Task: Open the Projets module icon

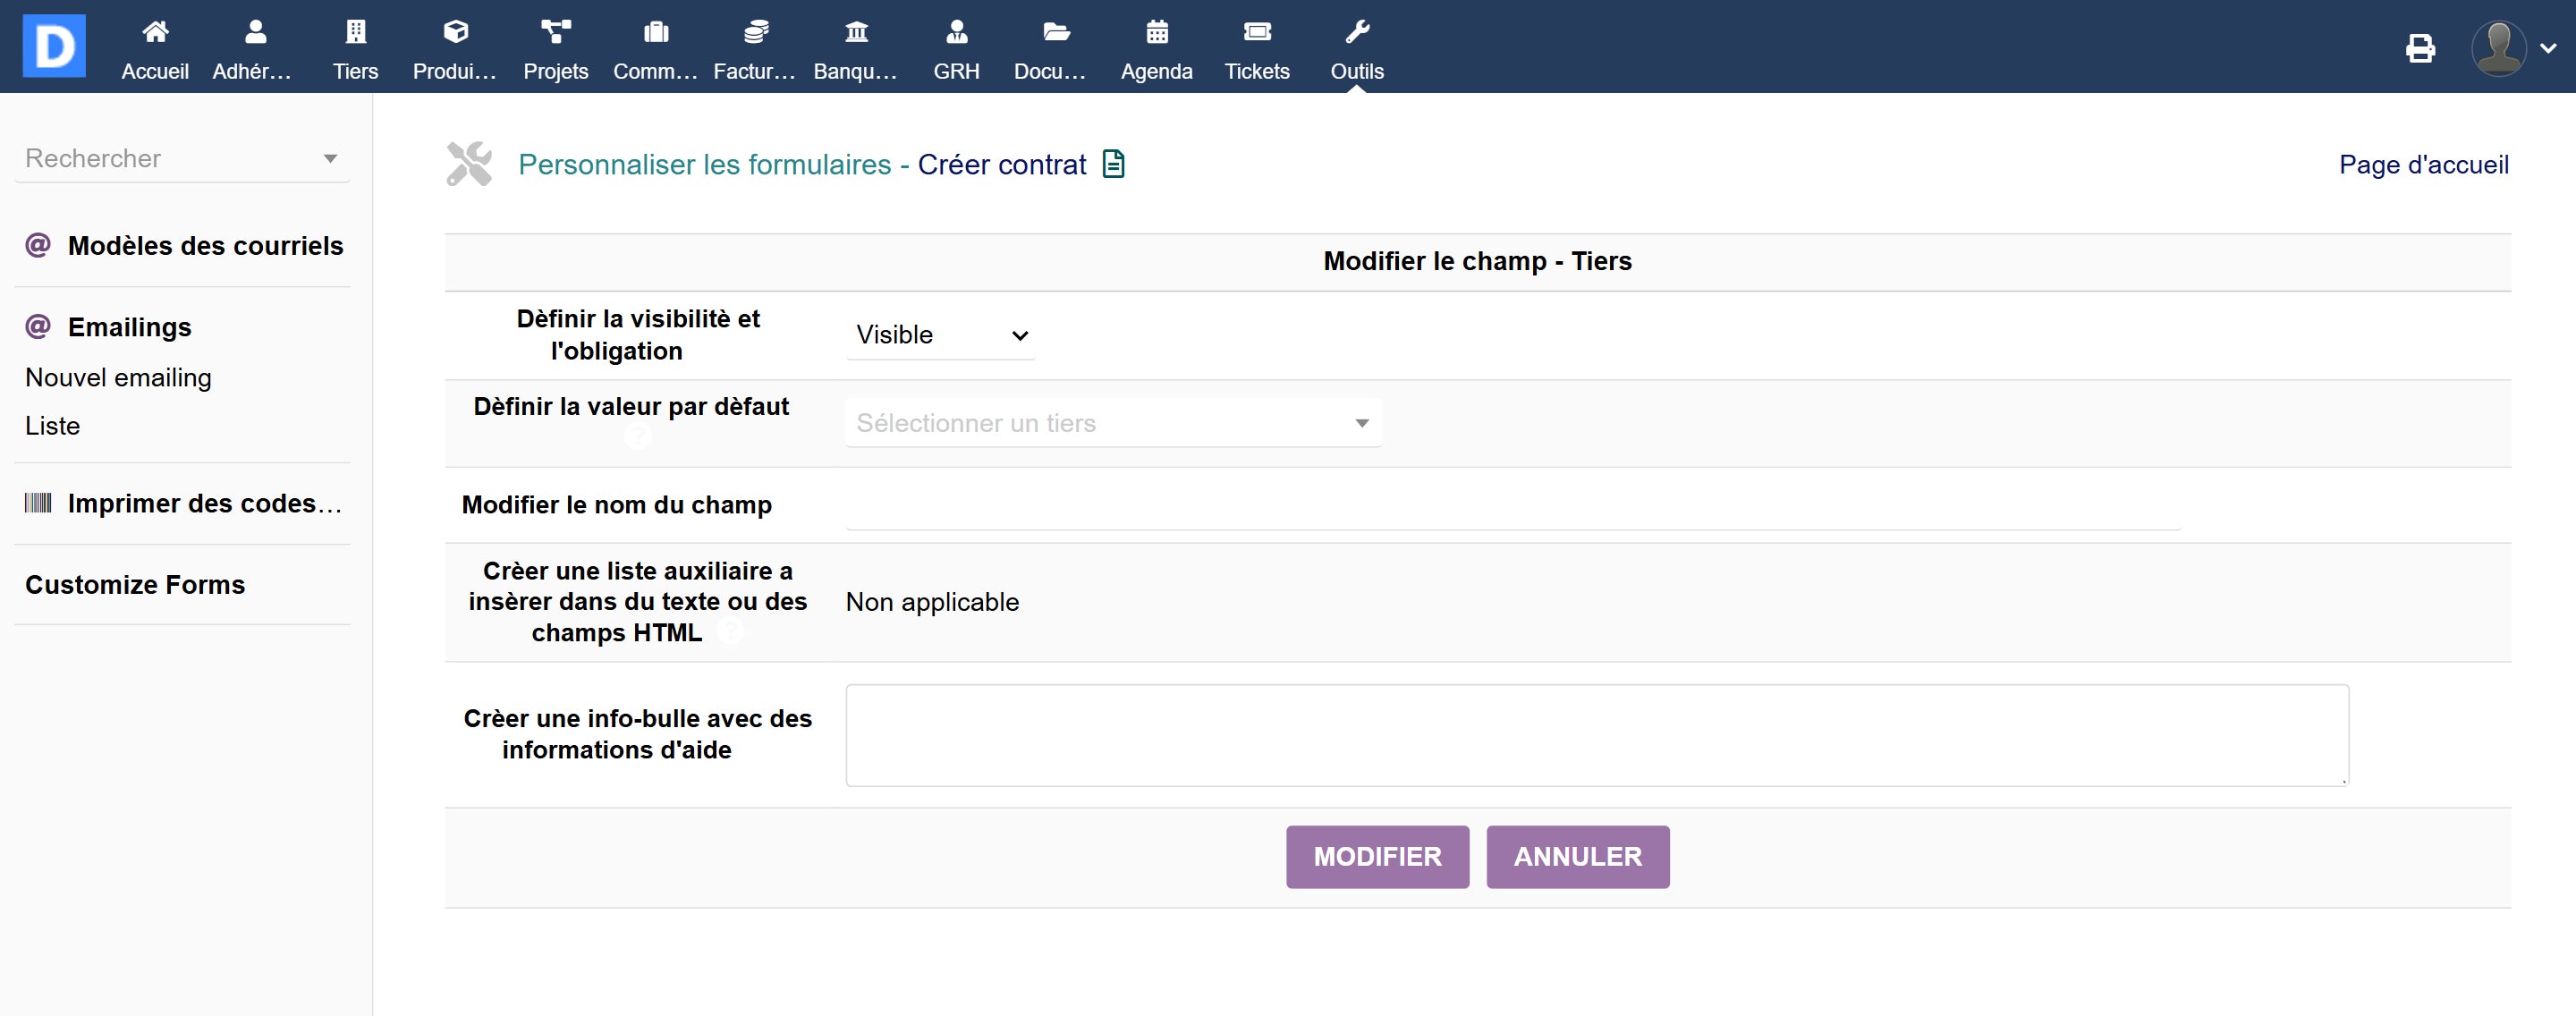Action: 555,32
